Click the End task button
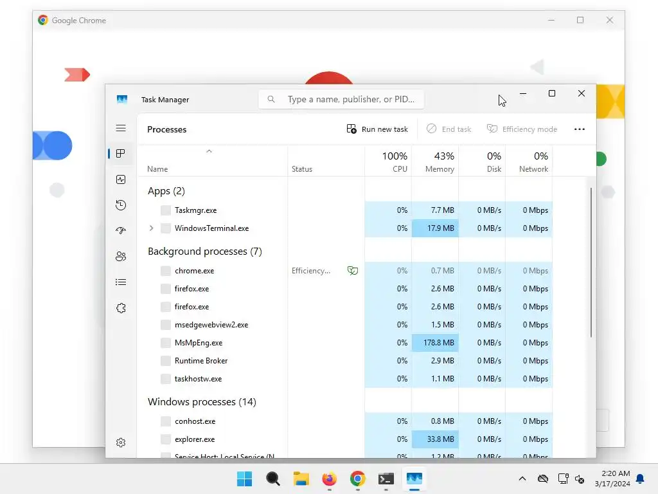The height and width of the screenshot is (494, 658). [x=449, y=129]
